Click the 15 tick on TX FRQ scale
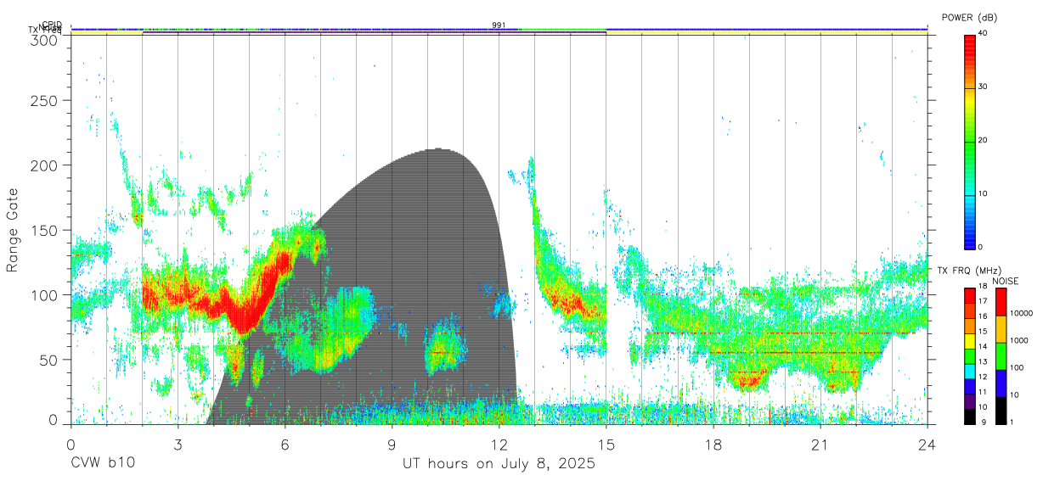This screenshot has height=481, width=1043. [983, 331]
